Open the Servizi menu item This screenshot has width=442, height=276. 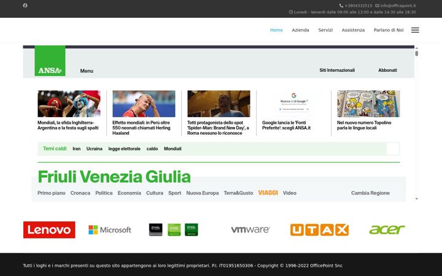[325, 30]
